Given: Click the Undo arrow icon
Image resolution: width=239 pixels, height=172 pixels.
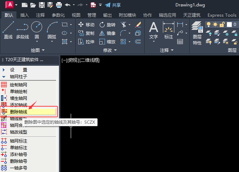Looking at the screenshot, I should click(68, 5).
